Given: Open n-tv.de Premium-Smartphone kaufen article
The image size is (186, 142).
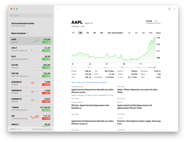Looking at the screenshot, I should pyautogui.click(x=139, y=124).
